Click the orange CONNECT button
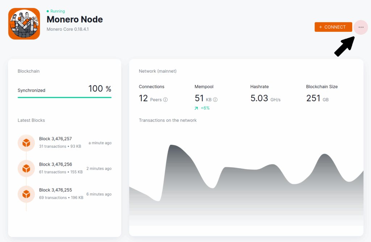This screenshot has height=242, width=371. [x=333, y=27]
